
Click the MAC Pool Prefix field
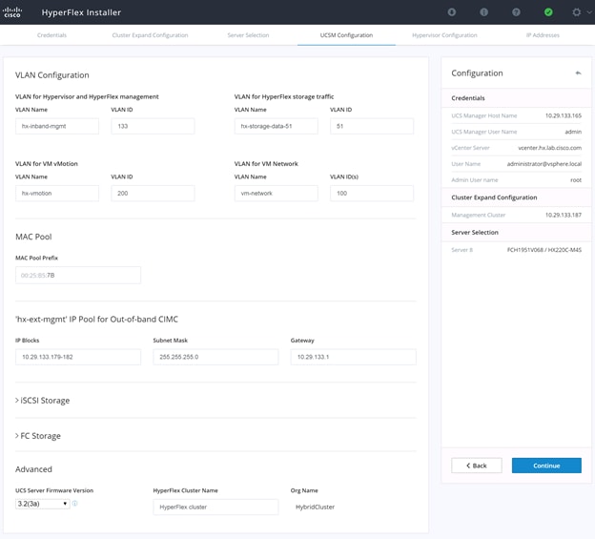[x=78, y=275]
